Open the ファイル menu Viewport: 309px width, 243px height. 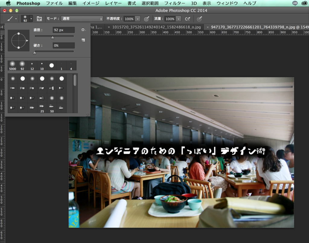point(54,3)
